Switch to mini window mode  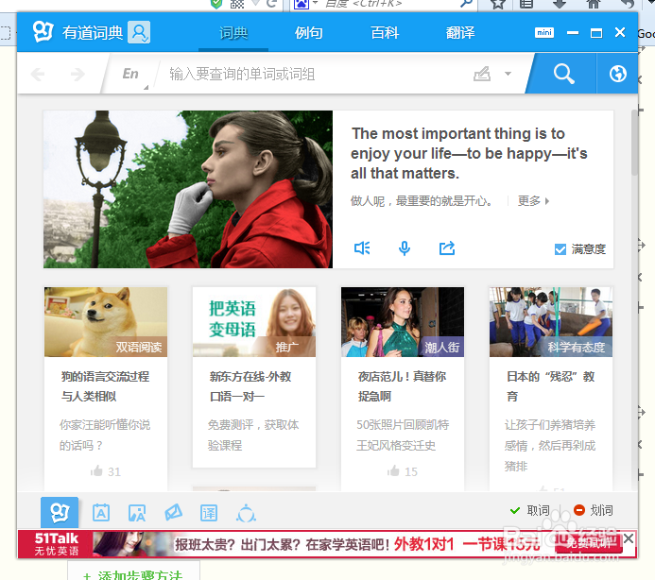[543, 32]
